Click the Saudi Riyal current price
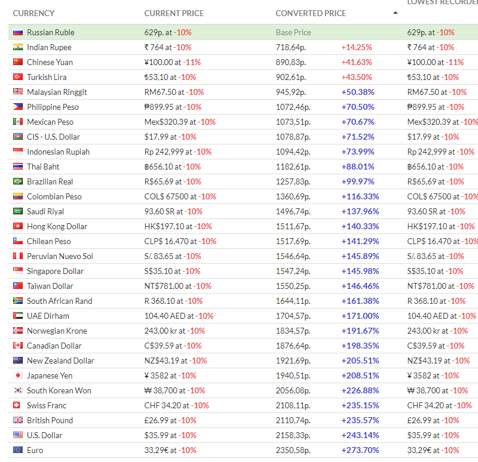Image resolution: width=478 pixels, height=462 pixels. [x=173, y=211]
